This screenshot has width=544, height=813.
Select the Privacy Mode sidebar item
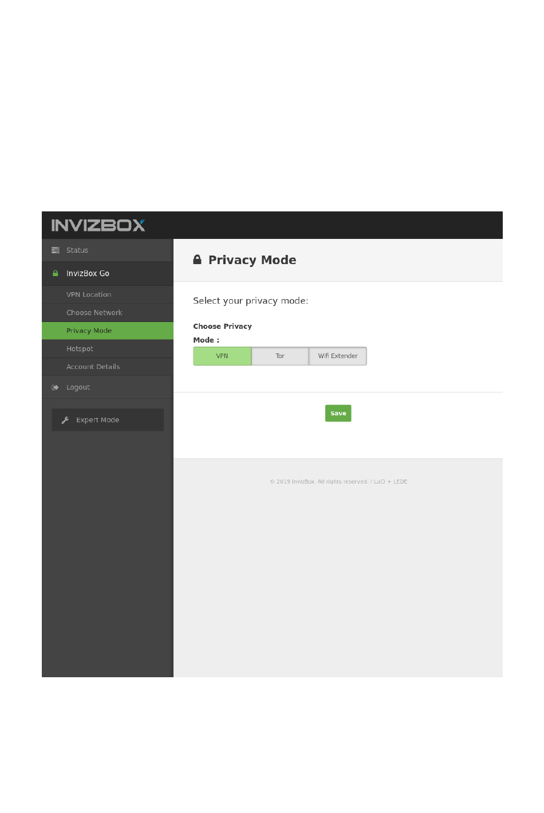[x=108, y=331]
